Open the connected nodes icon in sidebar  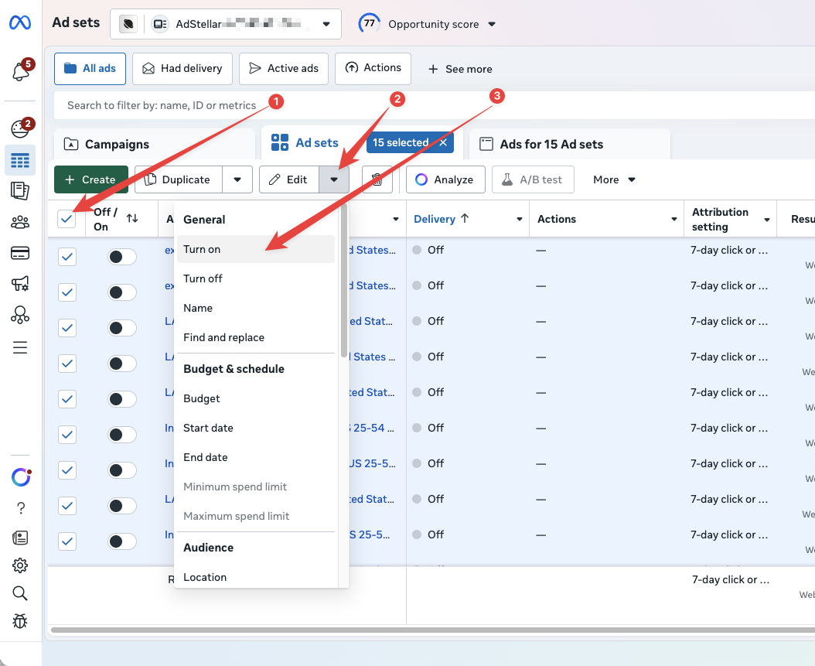coord(20,315)
